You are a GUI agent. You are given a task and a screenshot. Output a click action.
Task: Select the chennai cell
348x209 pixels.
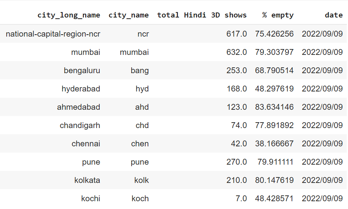click(86, 144)
